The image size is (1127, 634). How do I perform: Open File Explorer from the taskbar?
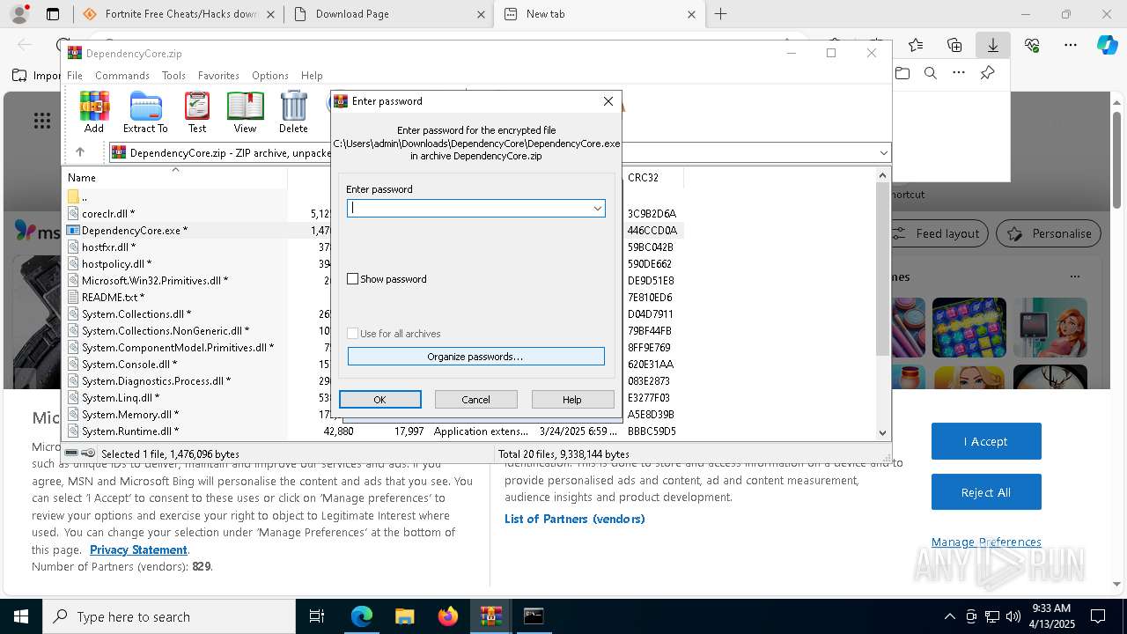[x=404, y=616]
